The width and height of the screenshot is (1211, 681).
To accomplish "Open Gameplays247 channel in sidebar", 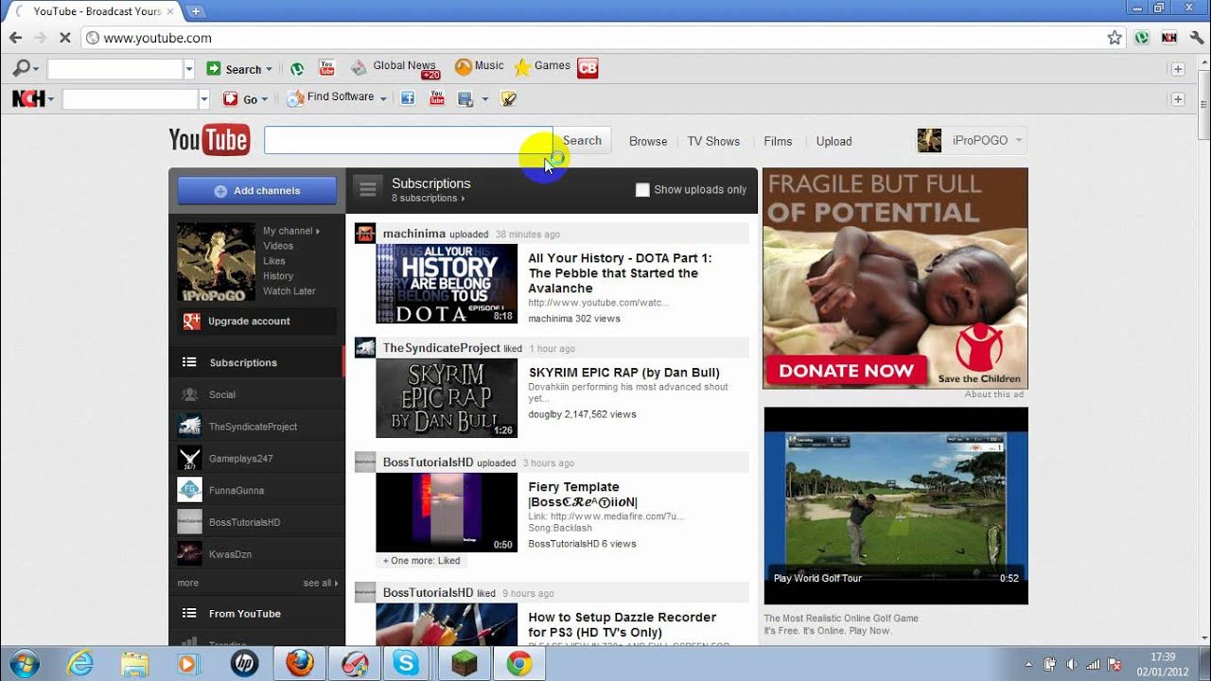I will point(240,459).
